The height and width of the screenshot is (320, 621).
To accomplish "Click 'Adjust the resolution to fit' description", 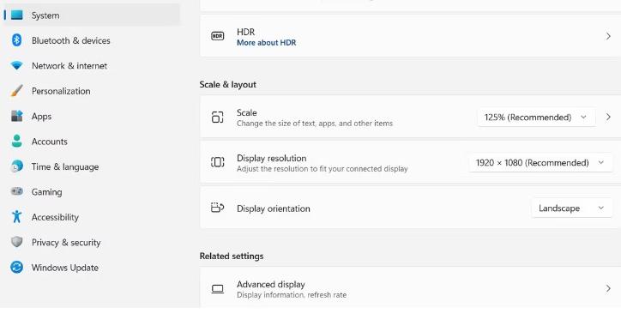I will click(x=322, y=169).
